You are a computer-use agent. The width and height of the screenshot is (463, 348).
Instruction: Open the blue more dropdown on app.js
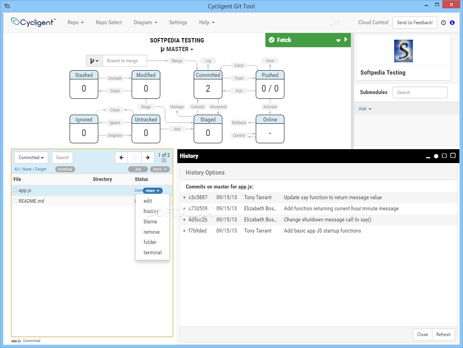(153, 190)
